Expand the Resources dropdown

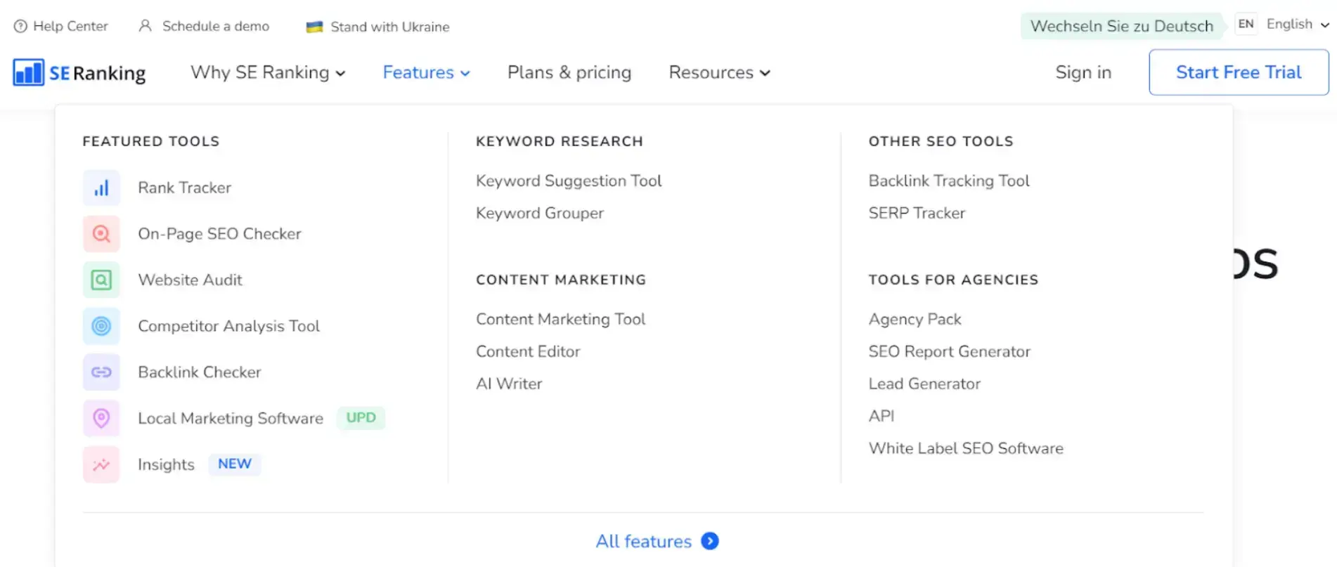pos(719,72)
